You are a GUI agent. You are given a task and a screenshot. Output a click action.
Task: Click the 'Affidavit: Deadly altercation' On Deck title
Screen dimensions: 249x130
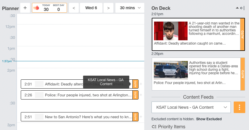pos(190,43)
